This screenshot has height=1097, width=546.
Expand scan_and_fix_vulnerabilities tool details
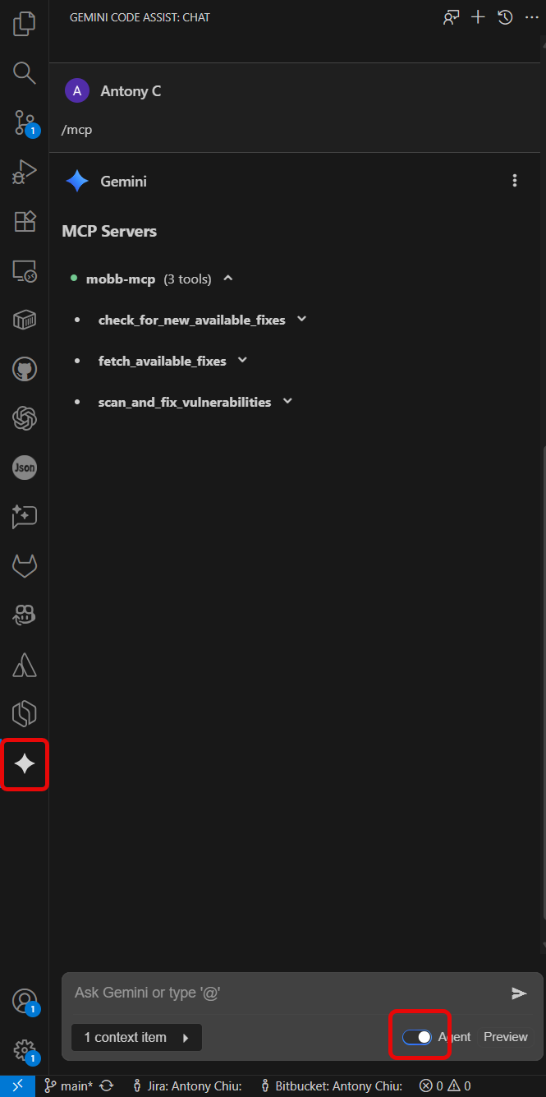point(287,401)
